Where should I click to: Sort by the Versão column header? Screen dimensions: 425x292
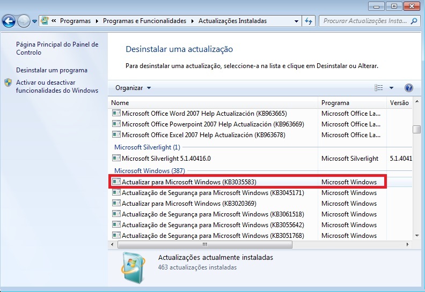pos(399,102)
